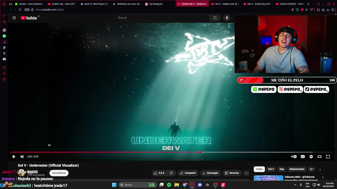Viewport: 337px width, 189px height.
Task: Open X (Twitter) in the Opera sidebar
Action: pyautogui.click(x=4, y=53)
